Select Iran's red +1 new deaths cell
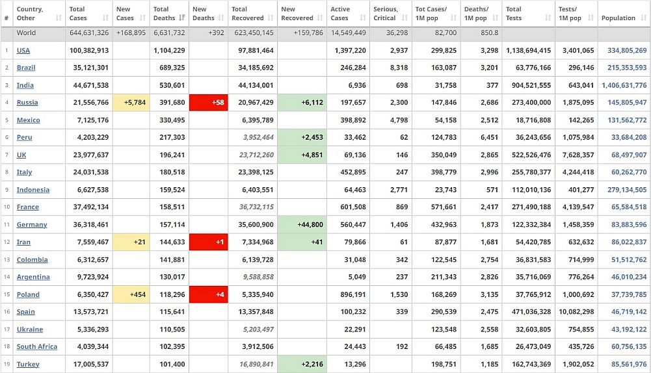 tap(208, 242)
